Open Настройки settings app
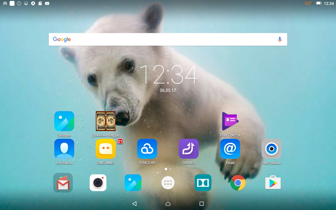The image size is (336, 210). 271,149
